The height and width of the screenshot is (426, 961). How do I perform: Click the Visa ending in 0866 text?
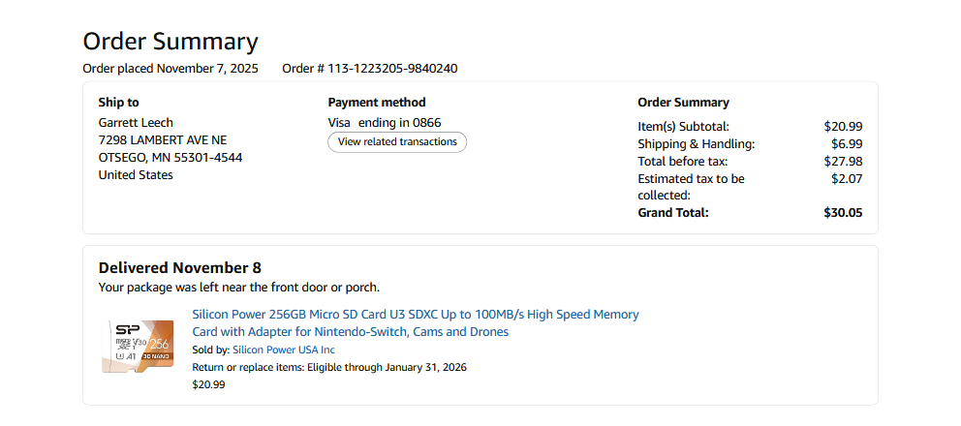(x=385, y=123)
